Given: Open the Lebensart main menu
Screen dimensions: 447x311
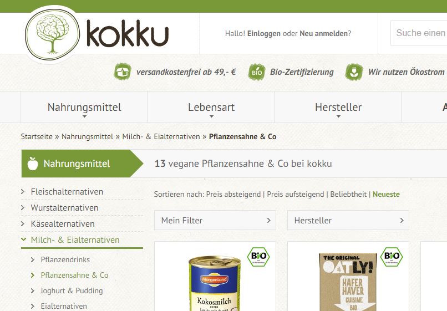Looking at the screenshot, I should pyautogui.click(x=211, y=108).
